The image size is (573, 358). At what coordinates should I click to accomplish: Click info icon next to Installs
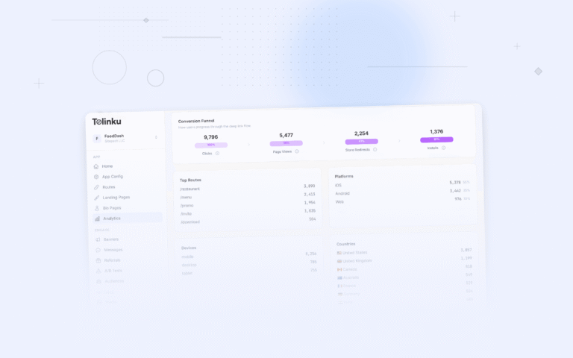[444, 148]
